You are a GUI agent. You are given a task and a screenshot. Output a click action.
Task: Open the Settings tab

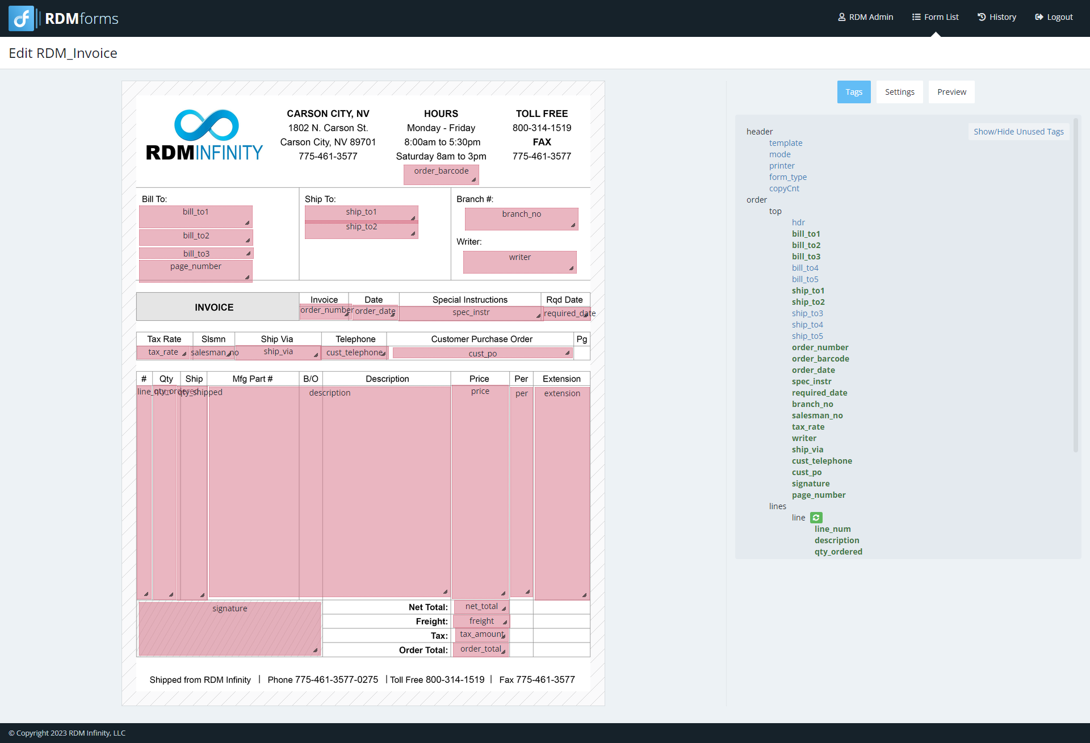(900, 92)
